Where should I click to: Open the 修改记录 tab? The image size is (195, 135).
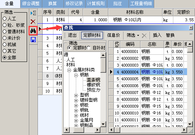tap(74, 4)
